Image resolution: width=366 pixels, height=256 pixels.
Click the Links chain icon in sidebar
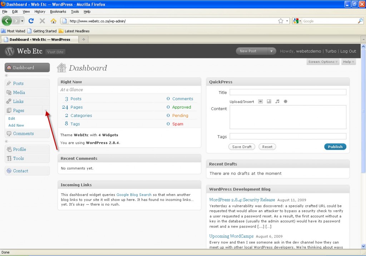click(9, 102)
